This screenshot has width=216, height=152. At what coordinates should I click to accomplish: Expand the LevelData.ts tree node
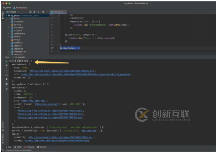point(9,33)
